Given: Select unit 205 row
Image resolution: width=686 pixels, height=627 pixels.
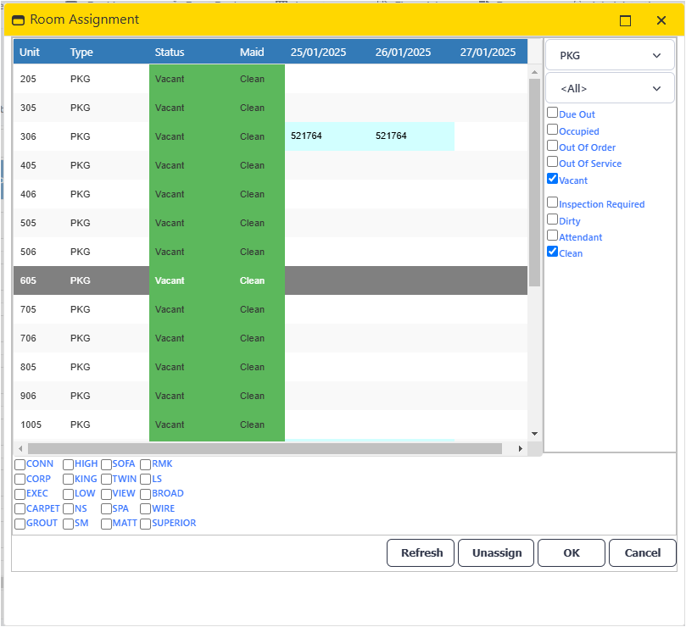Looking at the screenshot, I should click(270, 79).
